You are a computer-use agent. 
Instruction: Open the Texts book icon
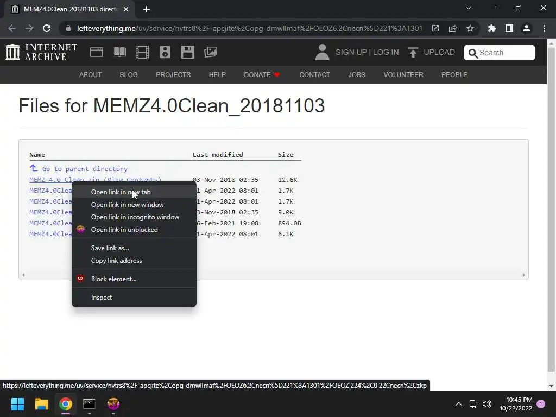119,52
